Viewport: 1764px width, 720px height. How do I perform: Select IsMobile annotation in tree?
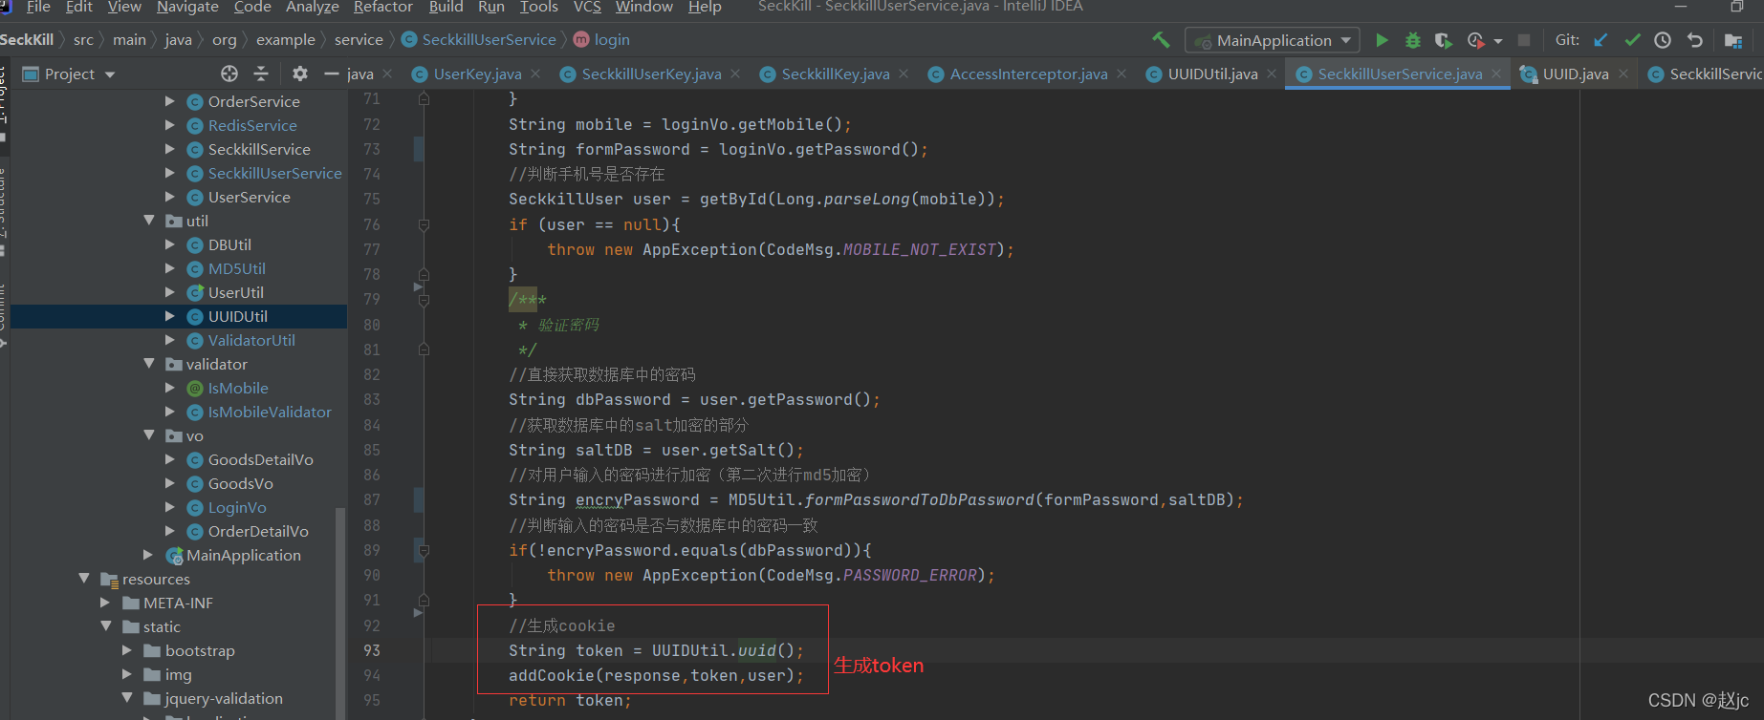pyautogui.click(x=238, y=388)
